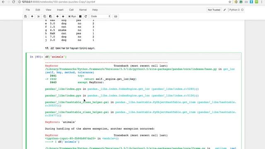
Task: Paste cells below icon
Action: point(51,17)
